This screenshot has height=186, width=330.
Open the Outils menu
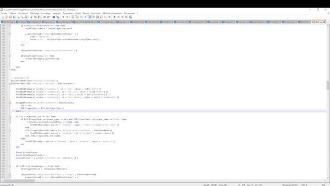coord(78,13)
